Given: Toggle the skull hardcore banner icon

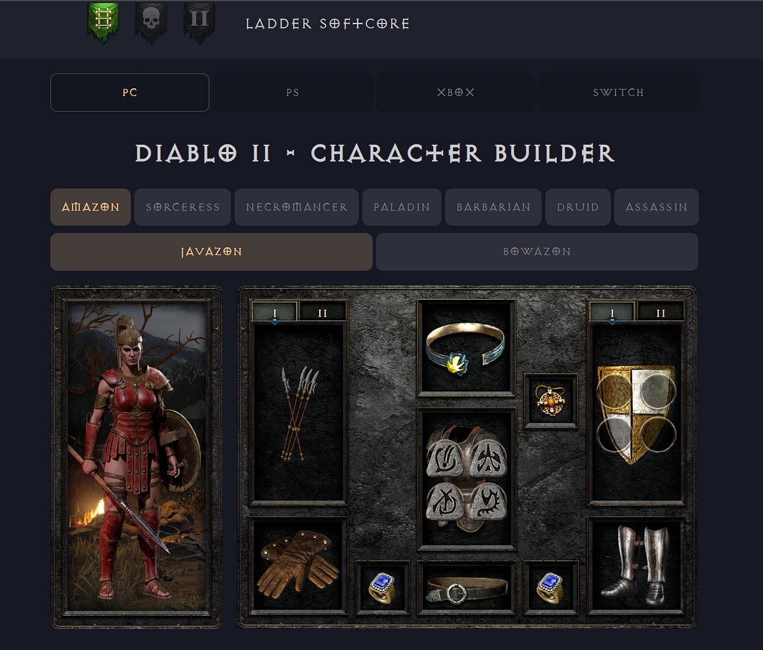Looking at the screenshot, I should 151,22.
